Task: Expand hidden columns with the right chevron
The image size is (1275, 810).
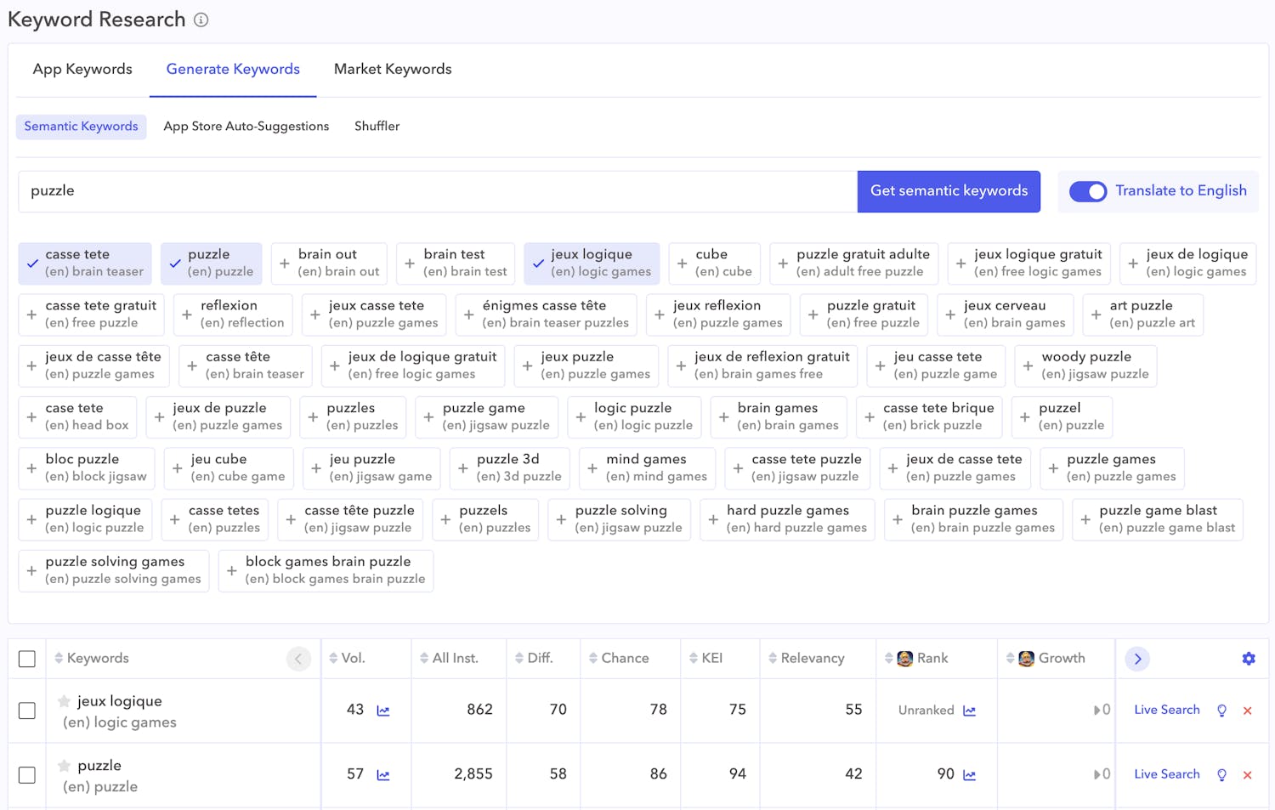Action: click(1136, 658)
